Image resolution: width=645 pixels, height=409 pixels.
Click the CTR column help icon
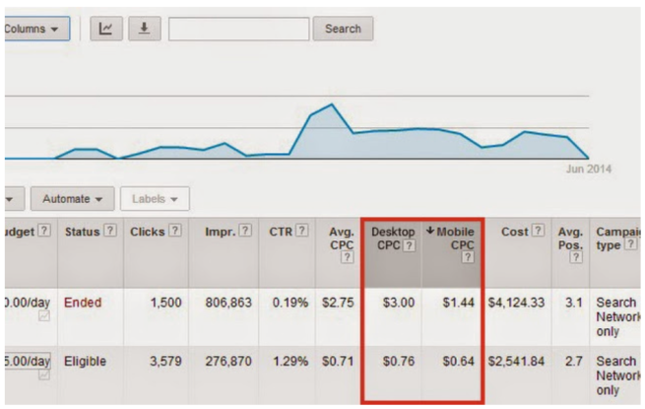pos(301,231)
